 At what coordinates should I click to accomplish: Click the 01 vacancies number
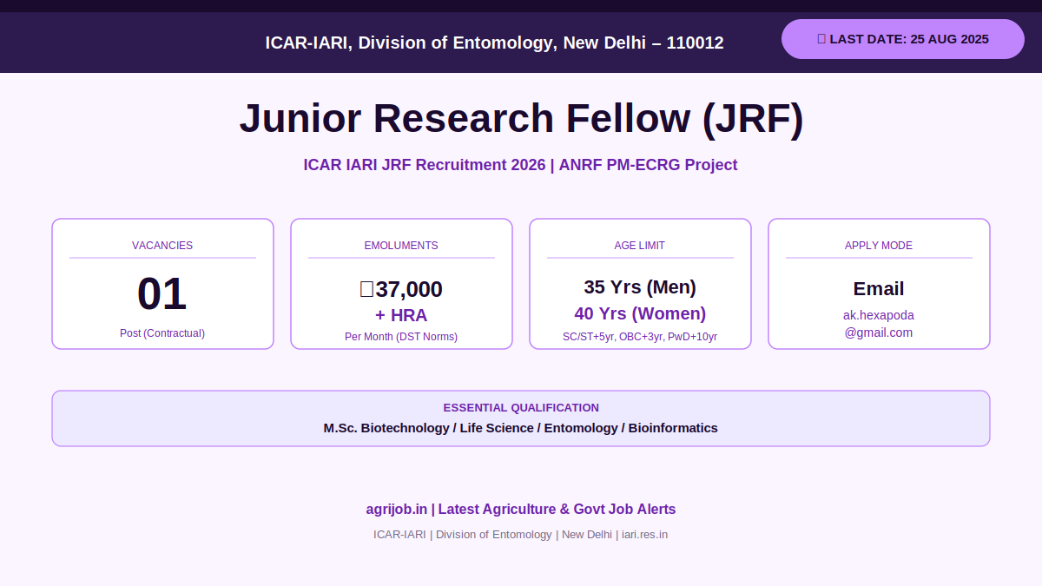coord(162,294)
